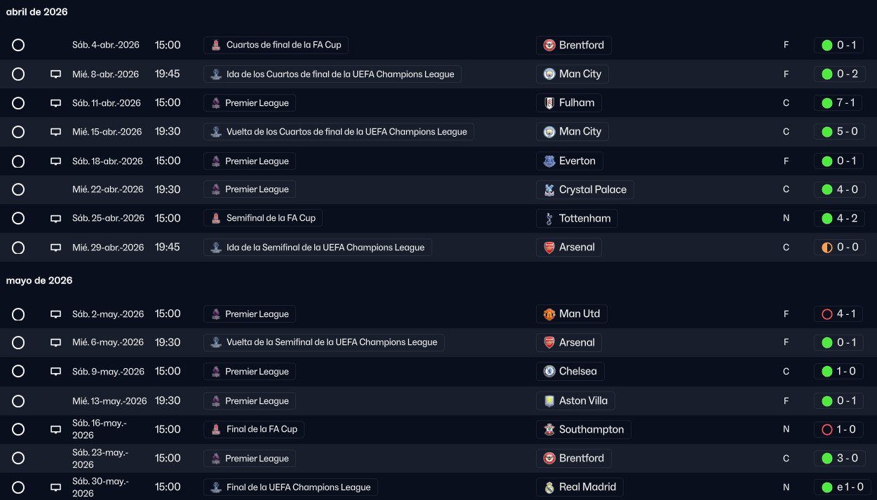Click the Chelsea club crest
877x500 pixels.
tap(550, 372)
